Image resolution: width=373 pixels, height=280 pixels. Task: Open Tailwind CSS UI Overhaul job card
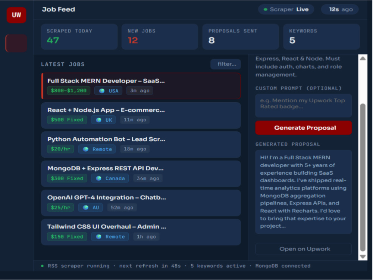tap(141, 232)
